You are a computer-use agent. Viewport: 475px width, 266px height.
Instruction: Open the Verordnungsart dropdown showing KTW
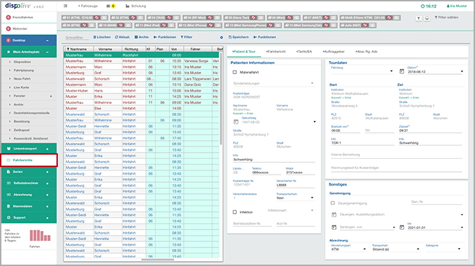[x=348, y=249]
